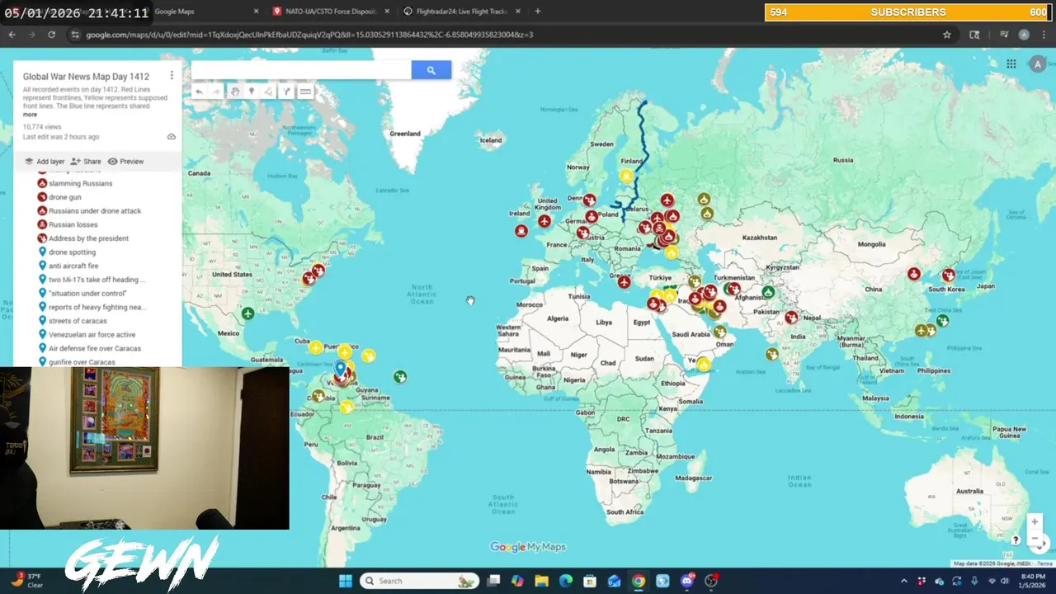
Task: Select 'anti aircraft fire' list item
Action: pos(73,266)
